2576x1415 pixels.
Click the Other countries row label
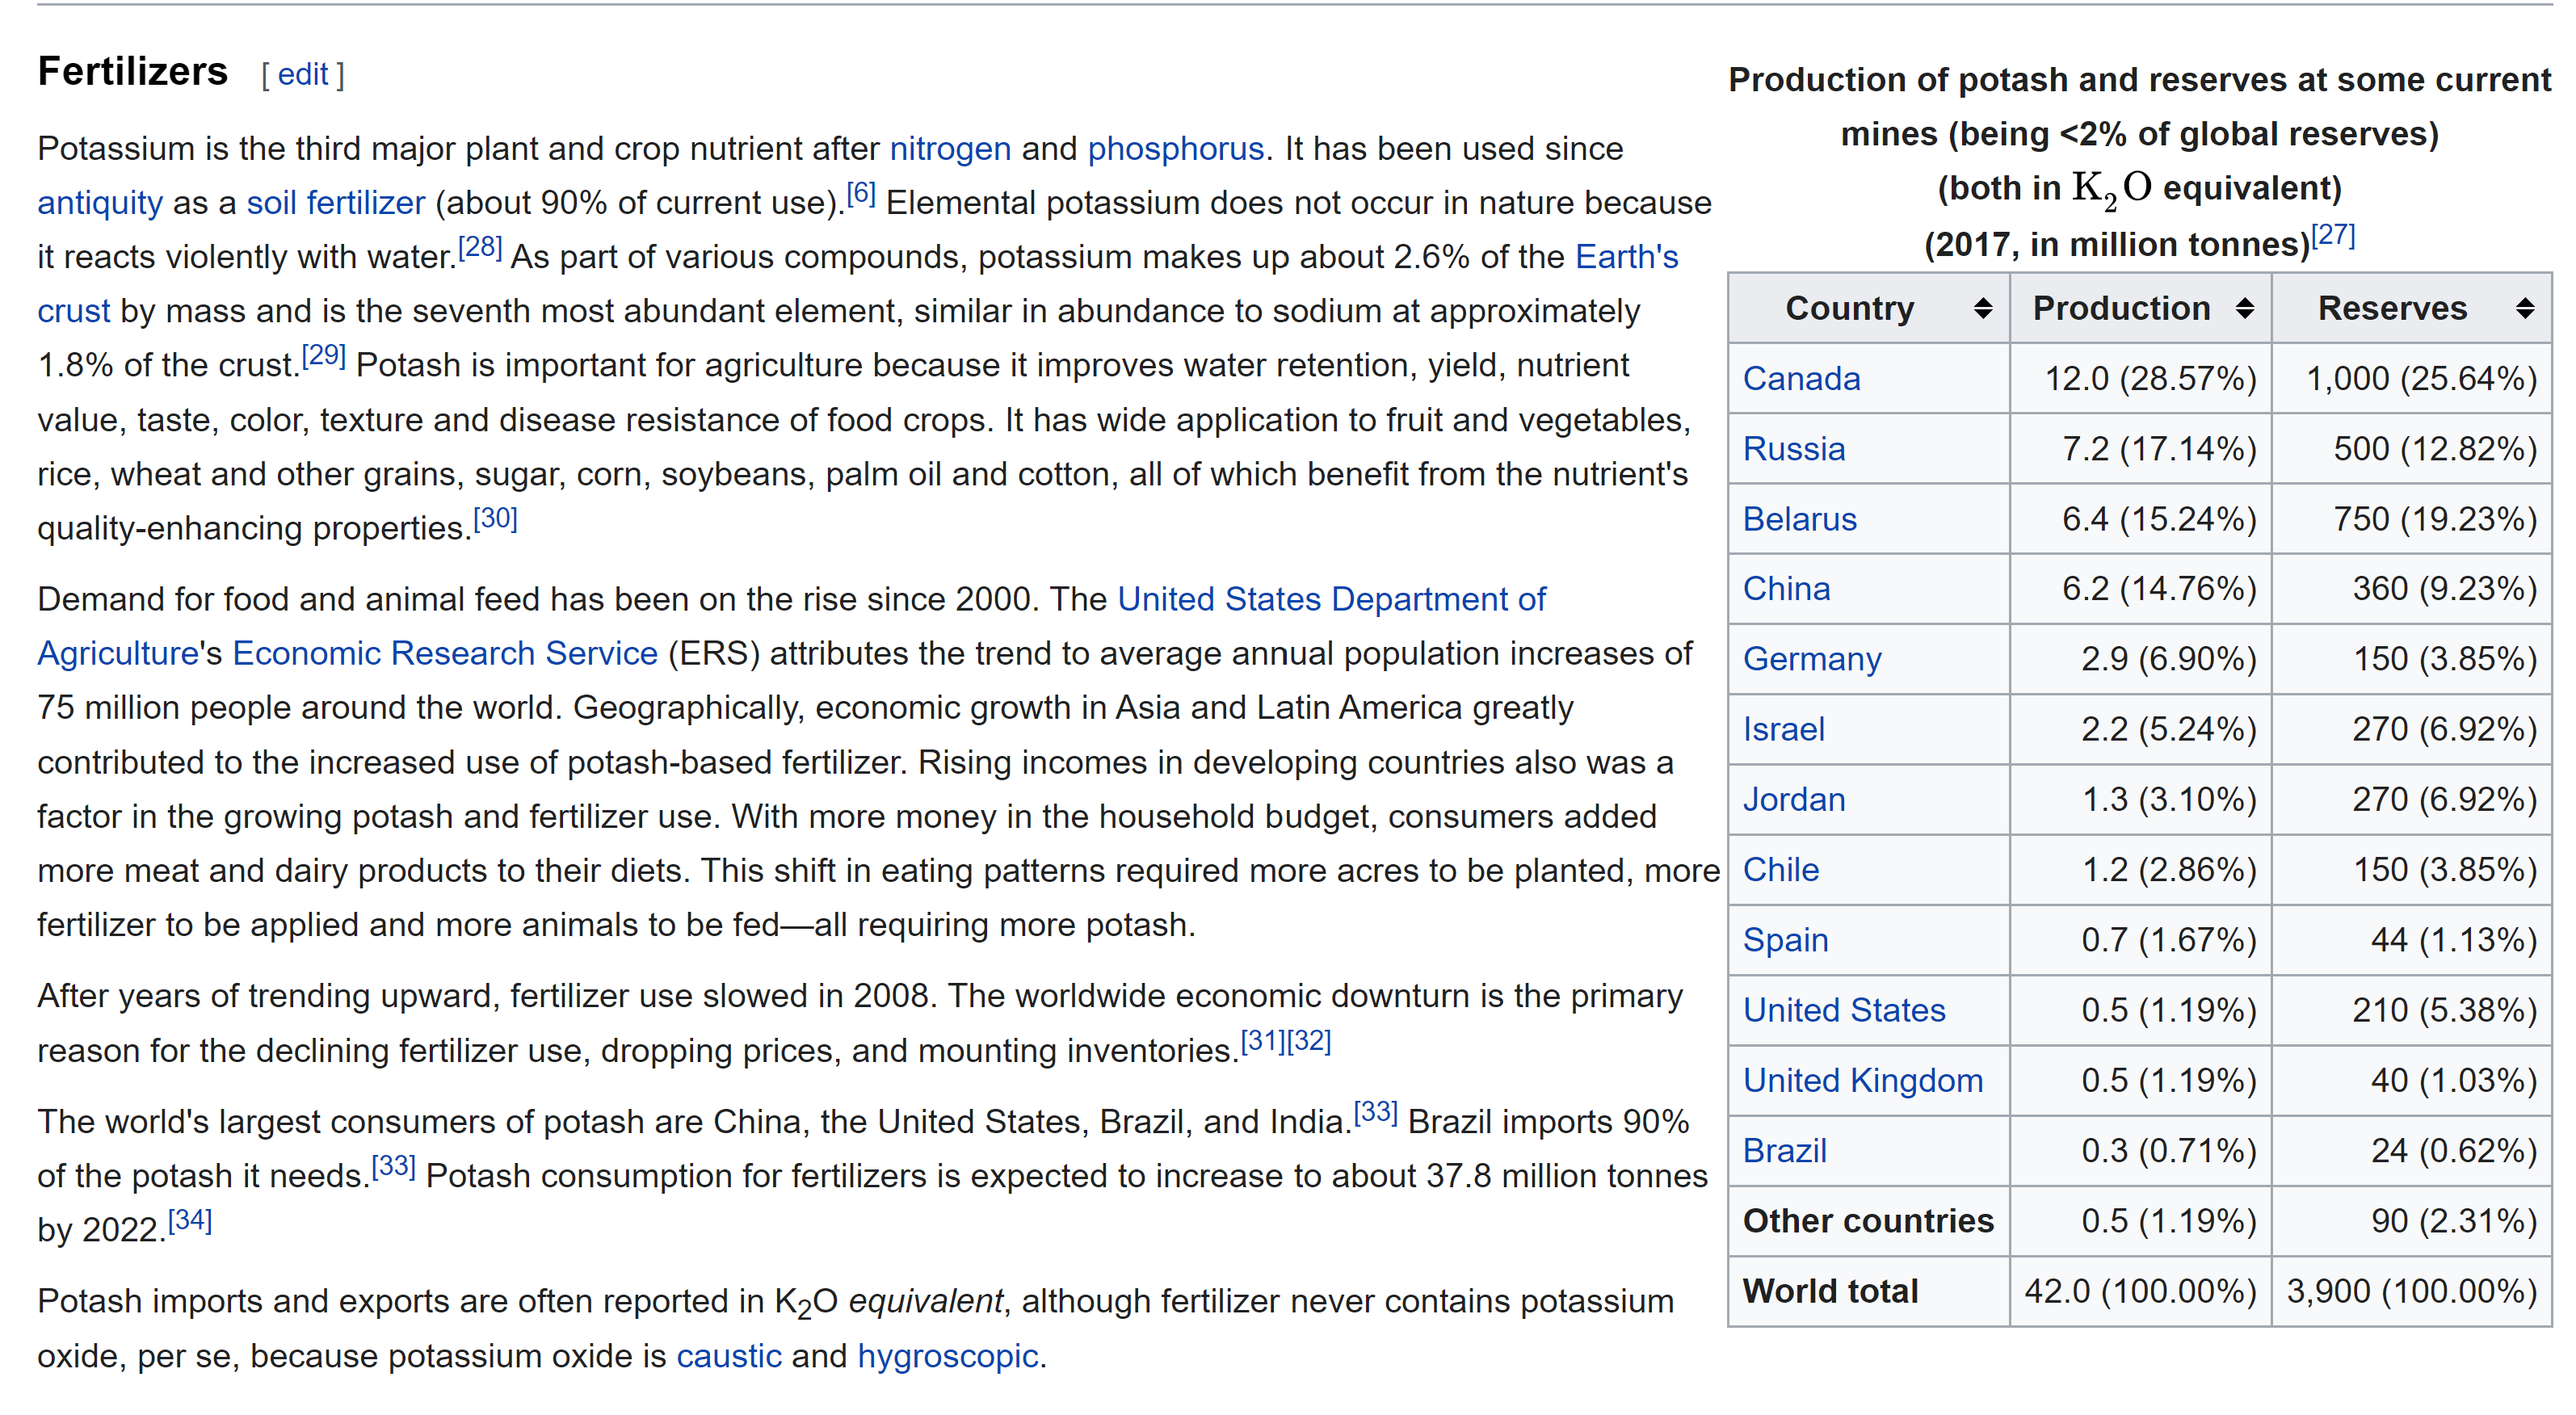1868,1221
